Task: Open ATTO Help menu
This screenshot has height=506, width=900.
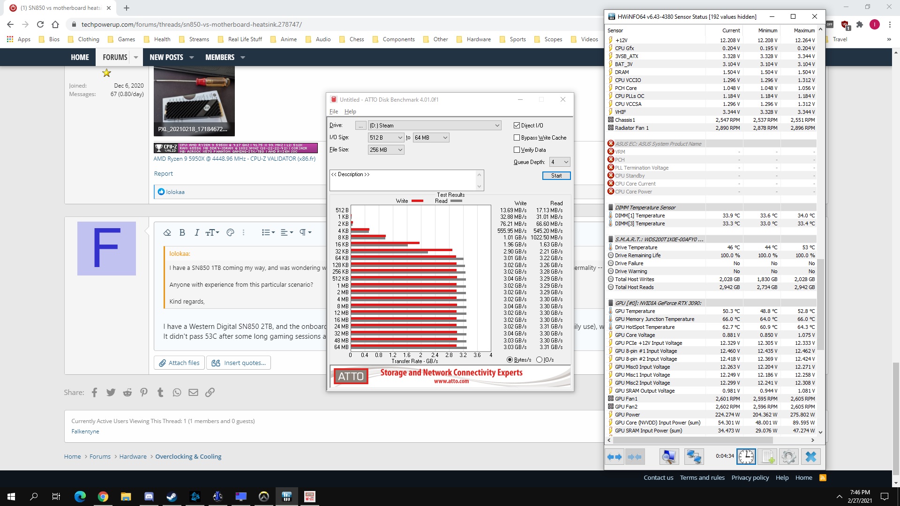Action: [x=350, y=112]
